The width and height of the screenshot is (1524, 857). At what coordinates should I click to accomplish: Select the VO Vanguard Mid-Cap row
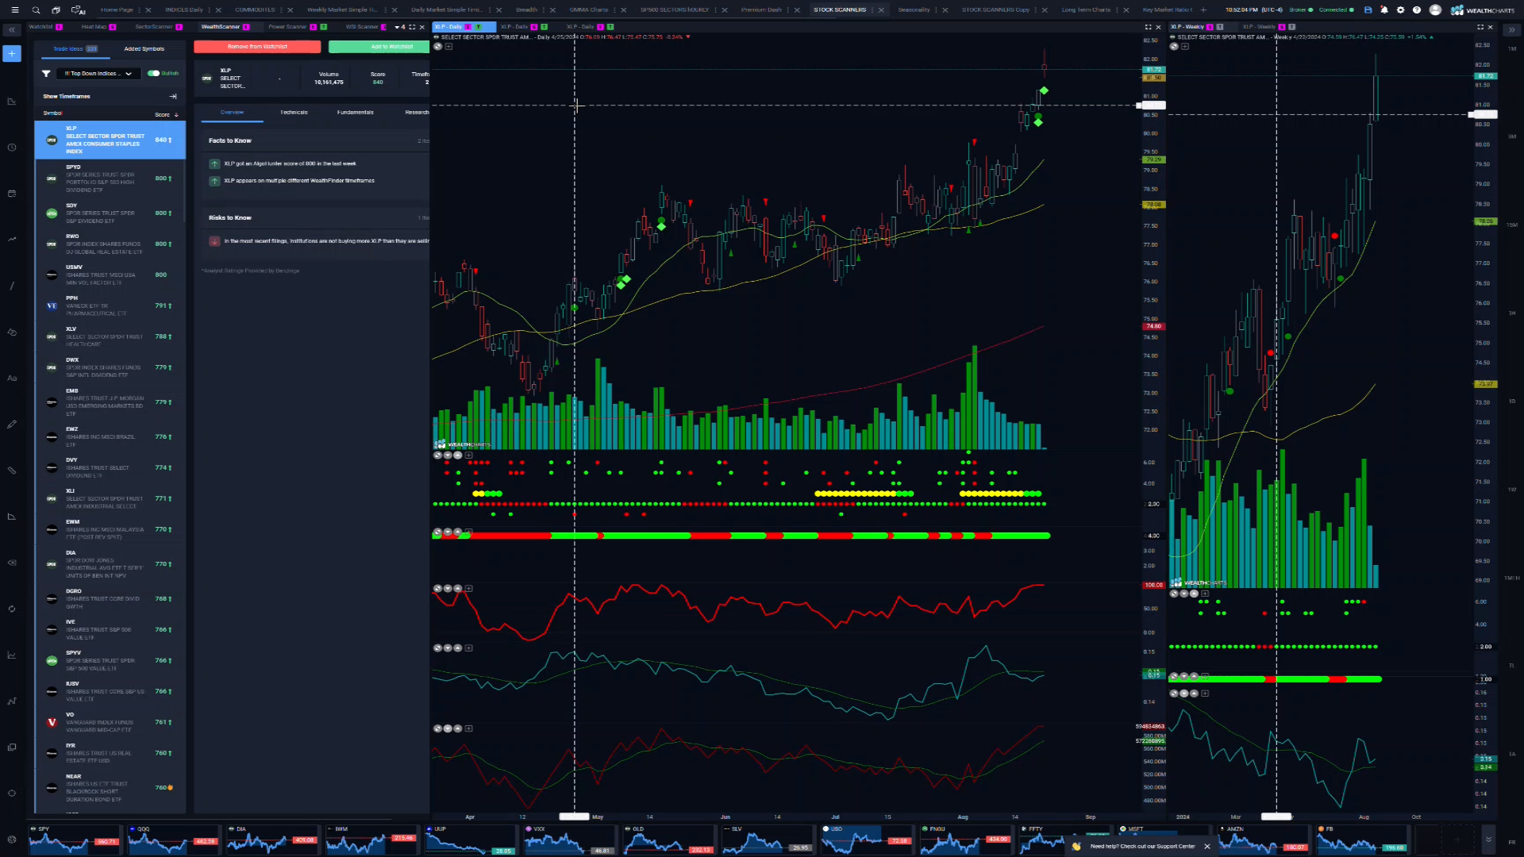(110, 722)
